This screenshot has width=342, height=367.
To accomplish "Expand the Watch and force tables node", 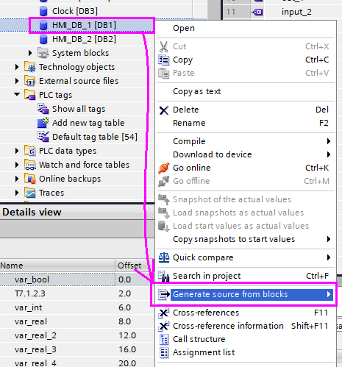I will 17,165.
